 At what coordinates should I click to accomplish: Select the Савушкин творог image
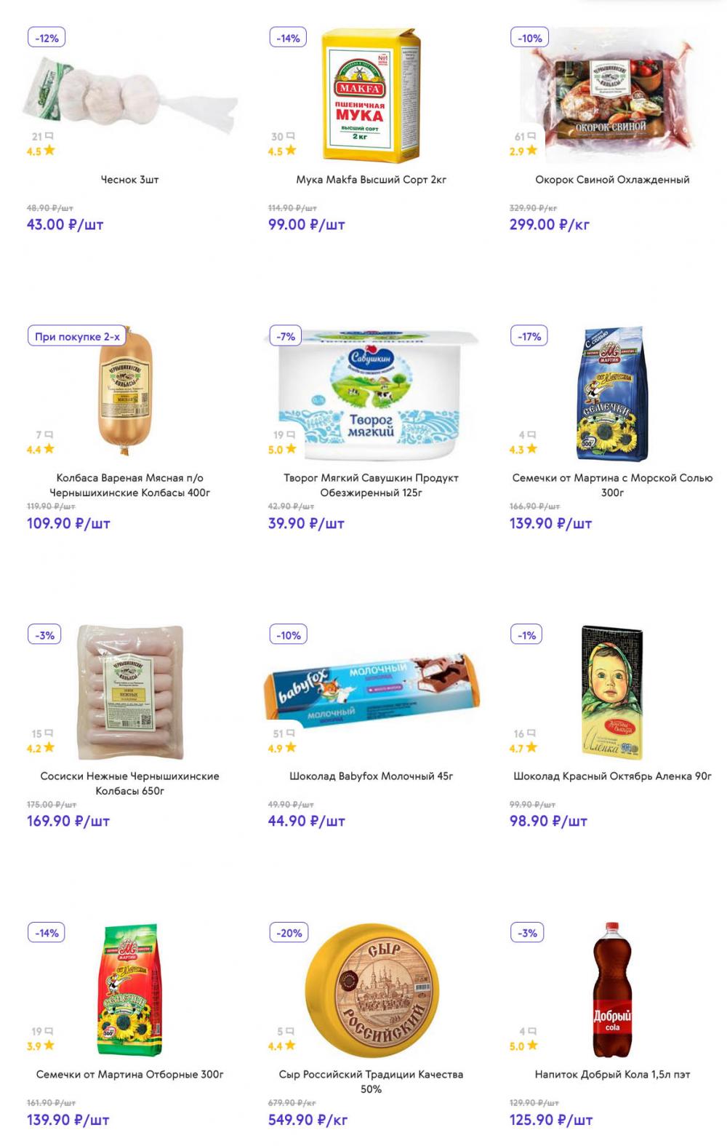pyautogui.click(x=371, y=396)
